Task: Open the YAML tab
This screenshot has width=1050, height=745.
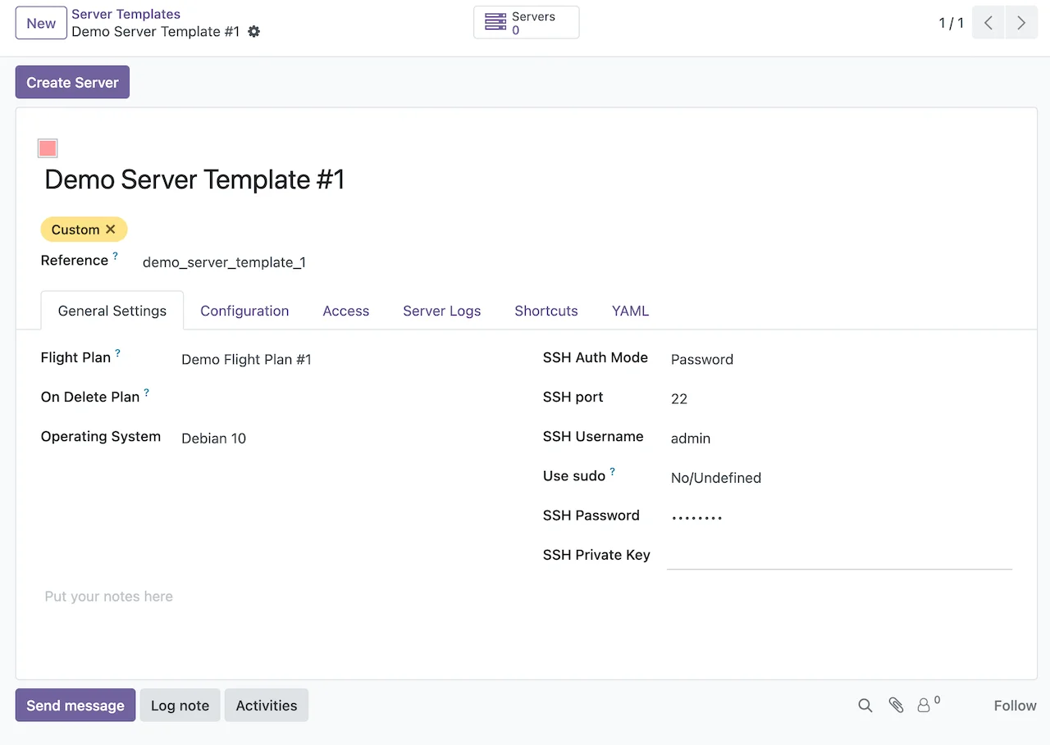Action: [630, 311]
